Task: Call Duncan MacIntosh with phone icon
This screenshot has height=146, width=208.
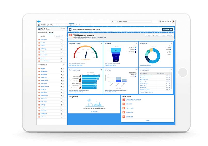Action: 62,61
